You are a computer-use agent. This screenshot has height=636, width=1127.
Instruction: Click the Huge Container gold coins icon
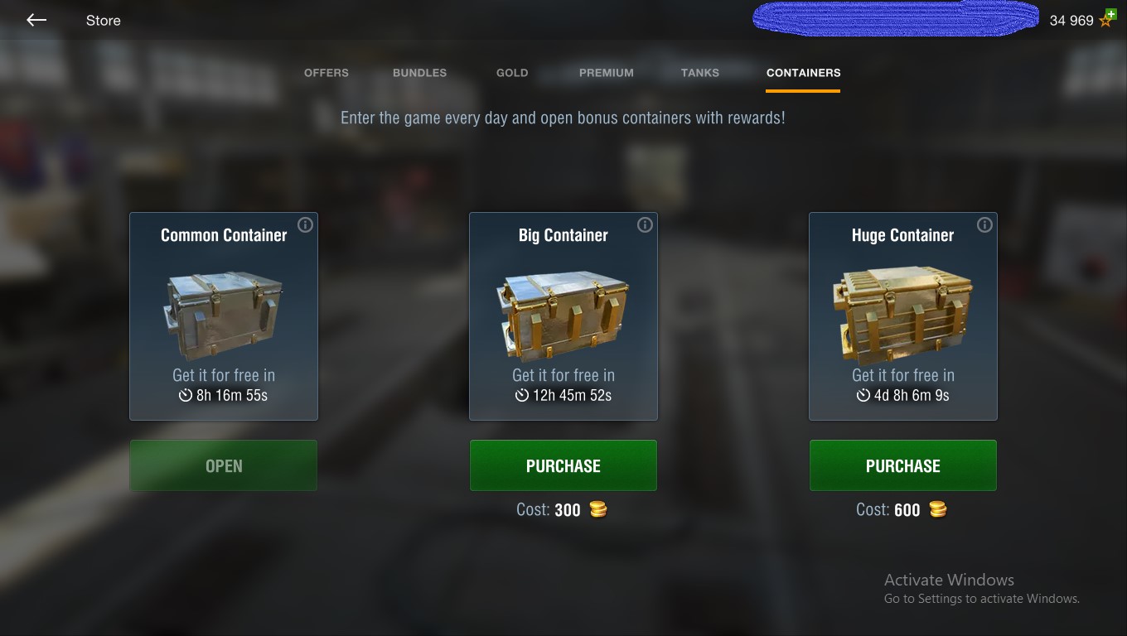[x=938, y=509]
